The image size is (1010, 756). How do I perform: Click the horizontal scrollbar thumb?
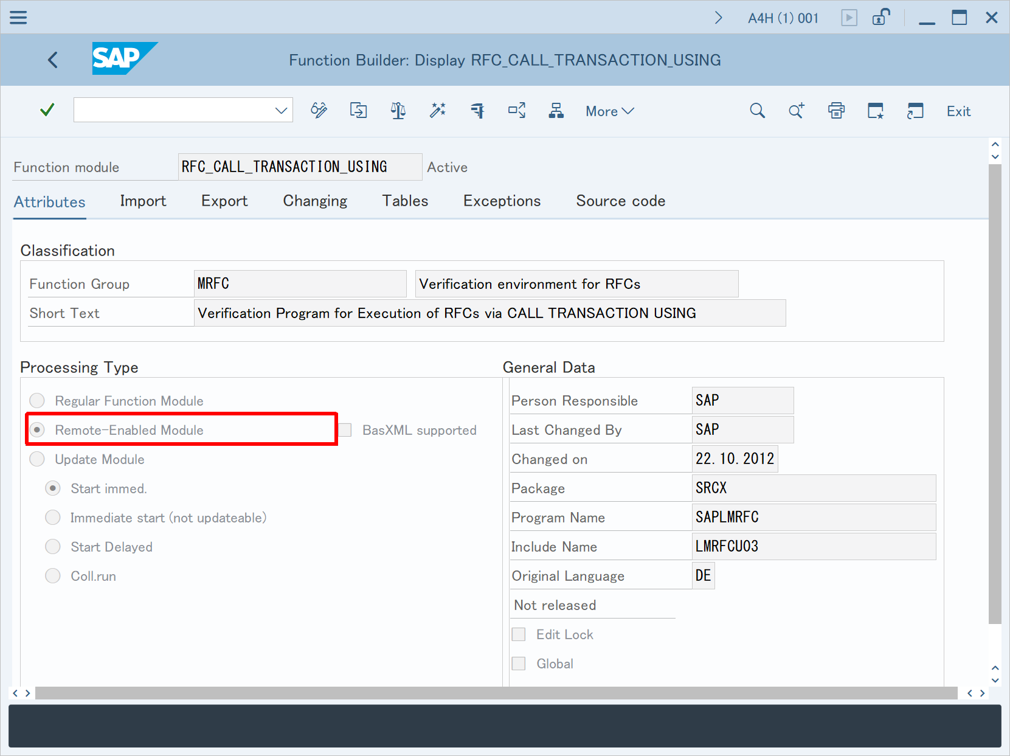pyautogui.click(x=496, y=693)
